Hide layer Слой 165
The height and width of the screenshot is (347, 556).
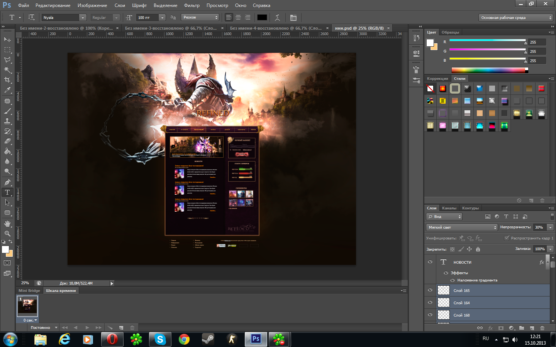pos(430,290)
